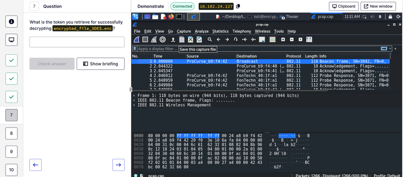The width and height of the screenshot is (403, 177).
Task: Open the Statistics menu
Action: 220,31
